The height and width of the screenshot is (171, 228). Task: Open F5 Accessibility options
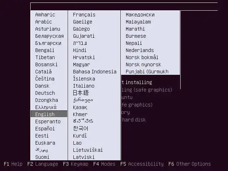click(142, 164)
